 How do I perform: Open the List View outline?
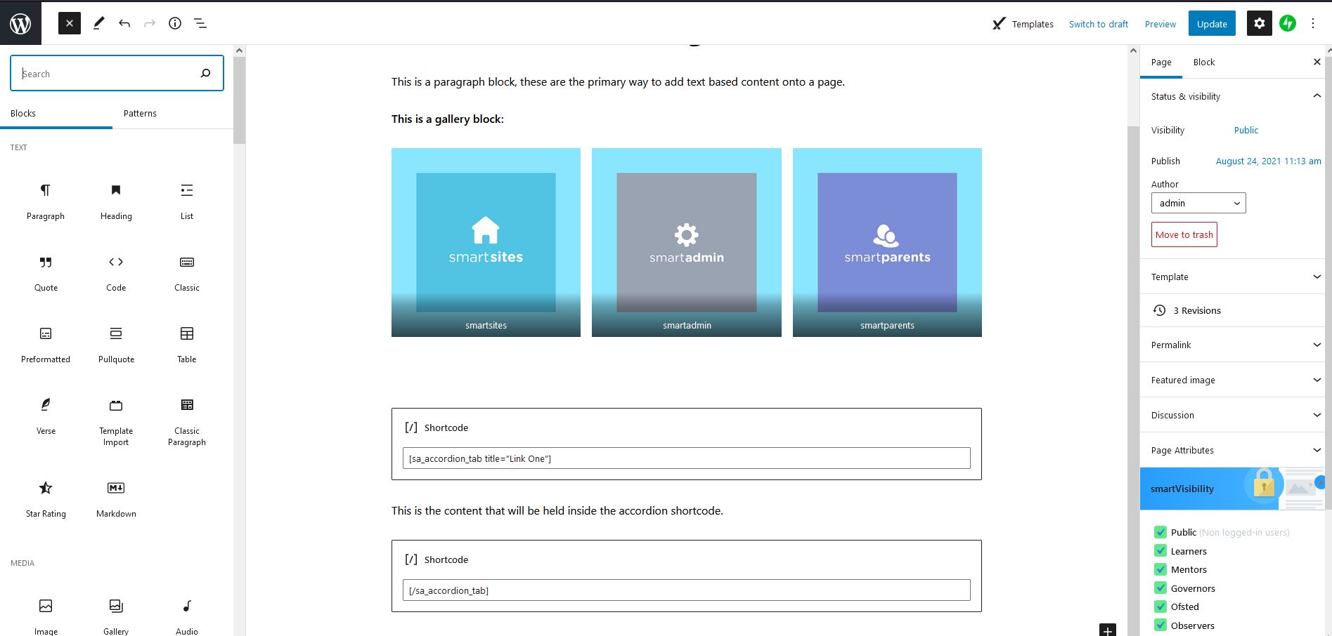200,23
